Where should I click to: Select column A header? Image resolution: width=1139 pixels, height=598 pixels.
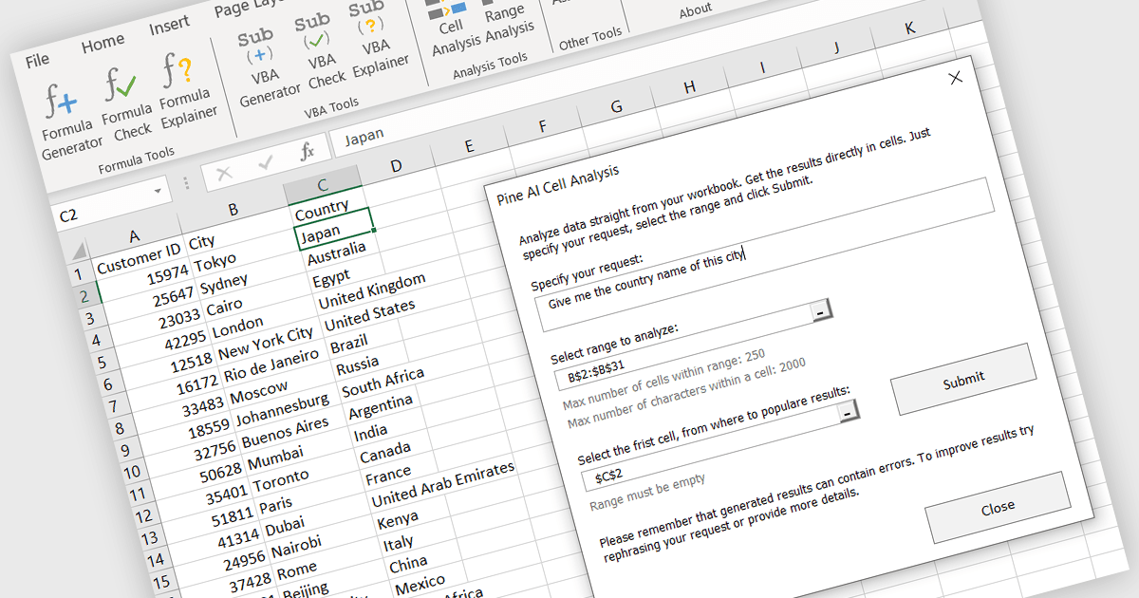point(133,236)
